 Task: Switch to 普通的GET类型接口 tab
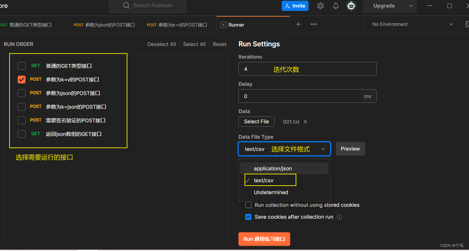pyautogui.click(x=31, y=25)
